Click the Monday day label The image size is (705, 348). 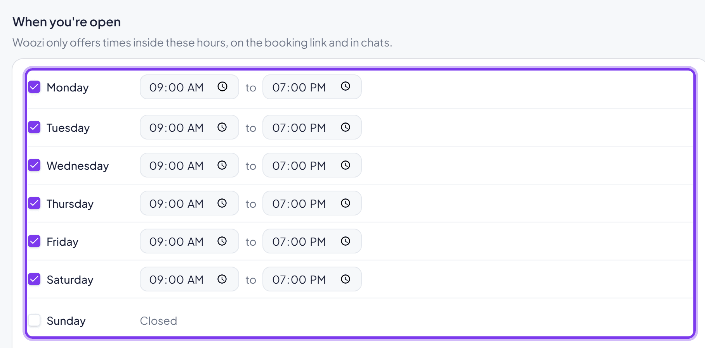(68, 88)
